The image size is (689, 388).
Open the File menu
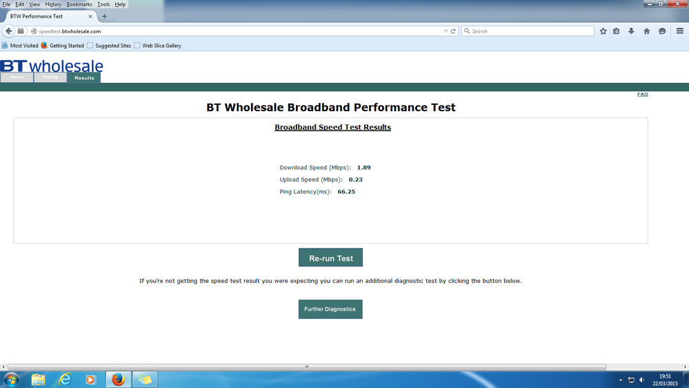coord(6,4)
